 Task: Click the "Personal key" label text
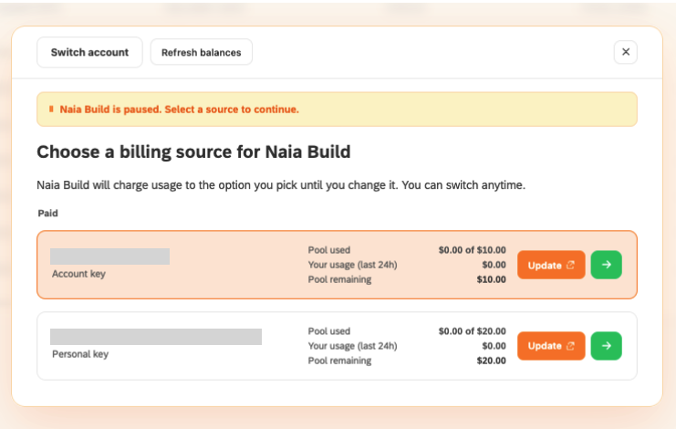tap(80, 354)
